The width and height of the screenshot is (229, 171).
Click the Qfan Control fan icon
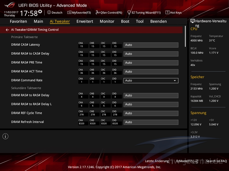pos(98,13)
